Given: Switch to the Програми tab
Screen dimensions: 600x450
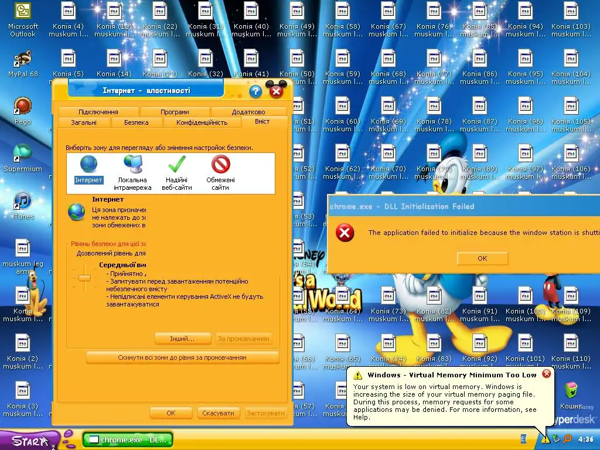Looking at the screenshot, I should 175,112.
